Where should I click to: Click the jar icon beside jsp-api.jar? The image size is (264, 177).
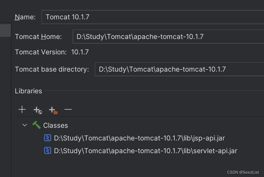point(48,138)
